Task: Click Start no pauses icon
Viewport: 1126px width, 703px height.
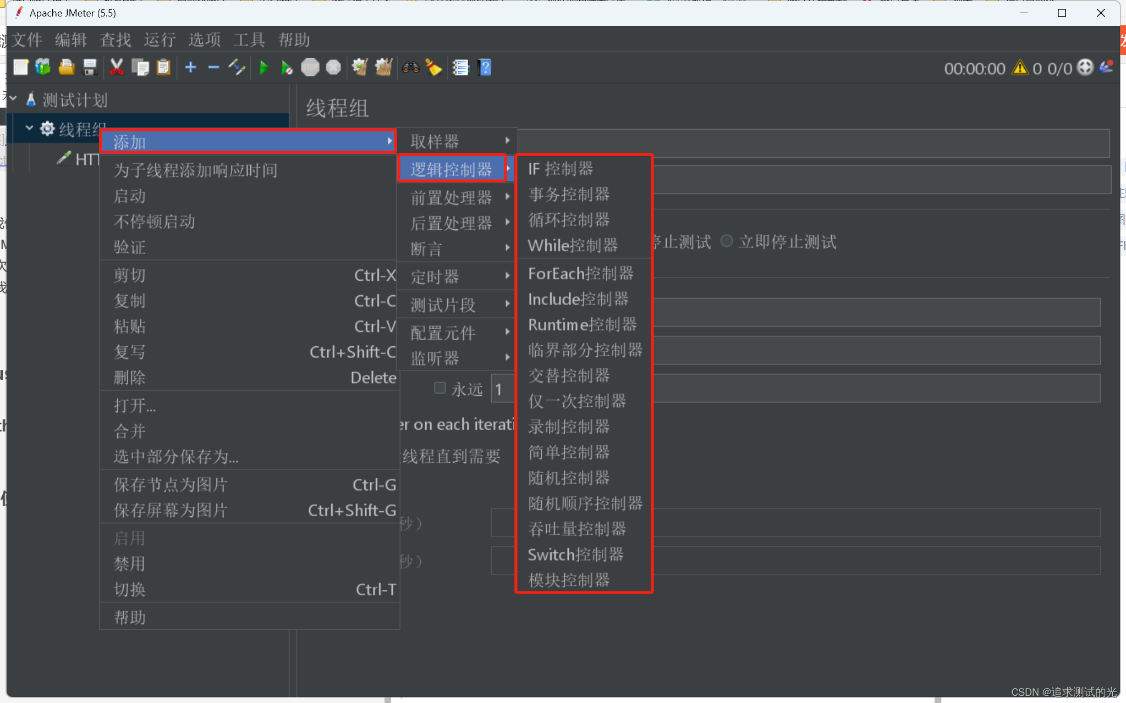Action: click(x=287, y=68)
